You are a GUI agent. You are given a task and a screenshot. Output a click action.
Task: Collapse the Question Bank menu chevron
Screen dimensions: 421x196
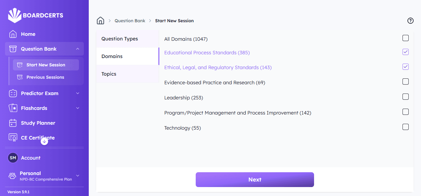(78, 49)
